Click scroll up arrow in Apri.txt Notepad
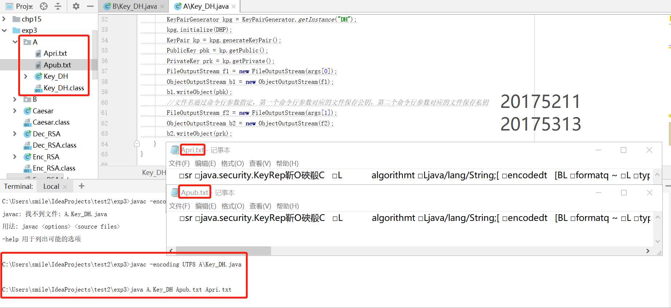This screenshot has height=308, width=671. pos(658,175)
